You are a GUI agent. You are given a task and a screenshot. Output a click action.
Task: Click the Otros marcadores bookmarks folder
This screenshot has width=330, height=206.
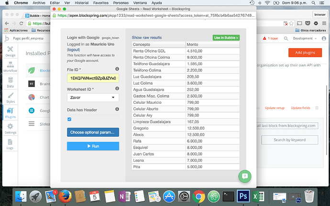coord(310,30)
